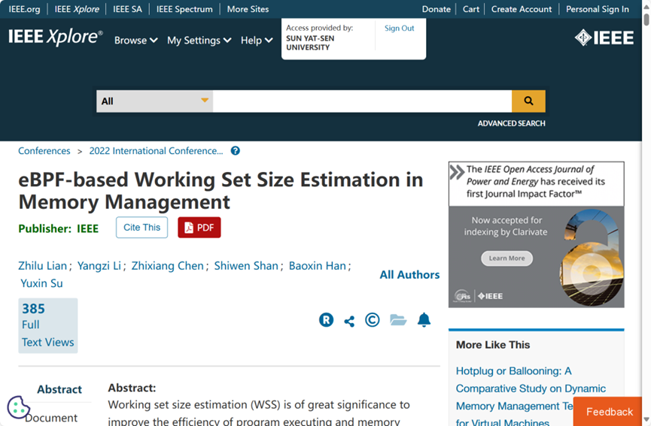Expand the Browse dropdown menu
Viewport: 651px width, 426px height.
135,41
